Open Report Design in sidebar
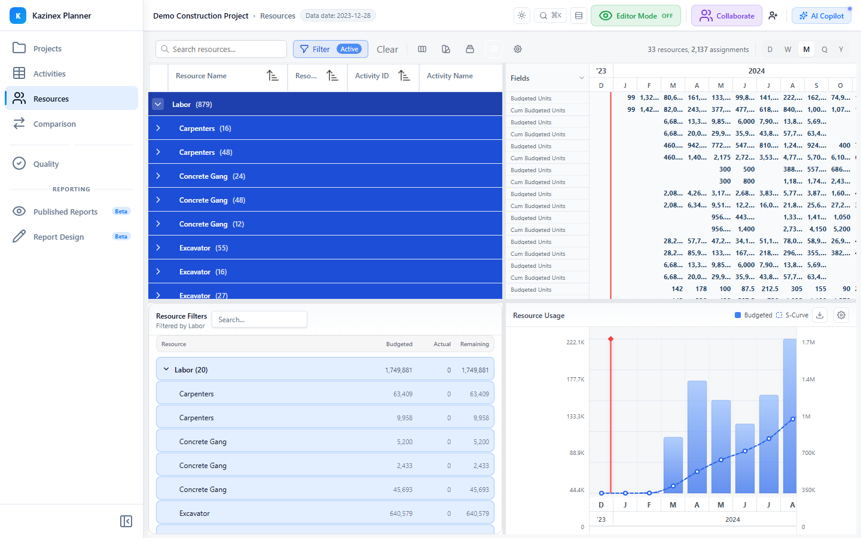Screen dimensions: 861x538 (x=71, y=237)
